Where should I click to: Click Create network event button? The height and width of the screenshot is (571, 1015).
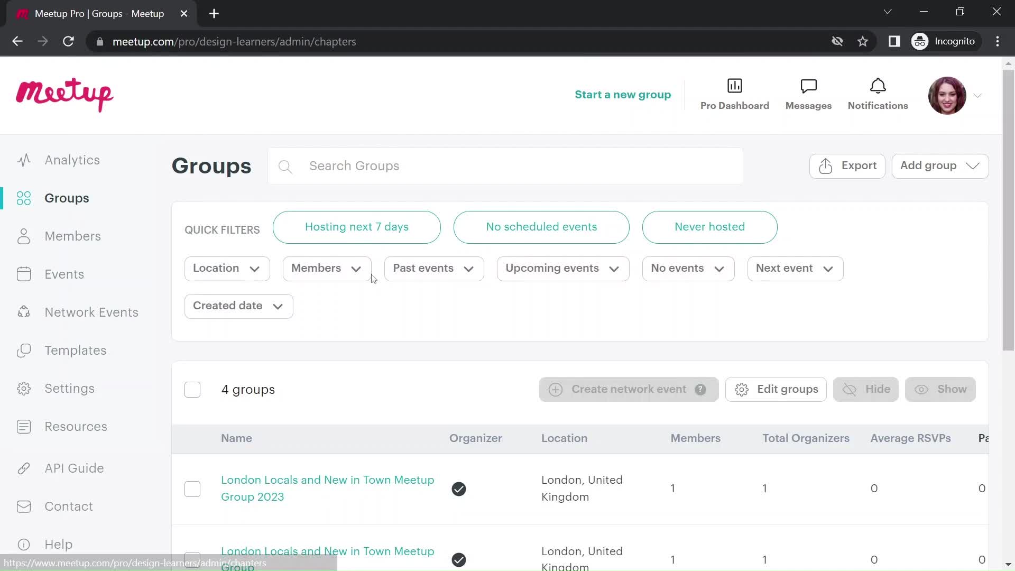point(629,390)
